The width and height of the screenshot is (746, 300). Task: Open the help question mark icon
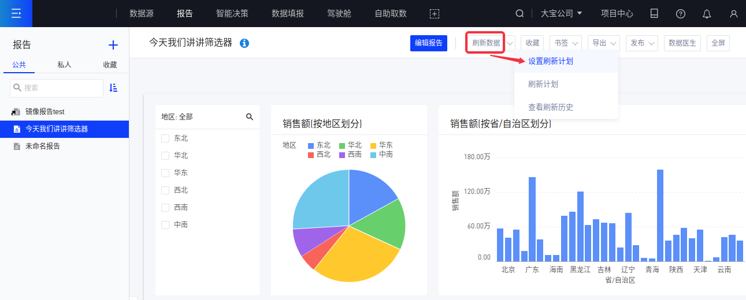click(681, 14)
